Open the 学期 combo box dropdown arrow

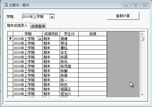52,17
